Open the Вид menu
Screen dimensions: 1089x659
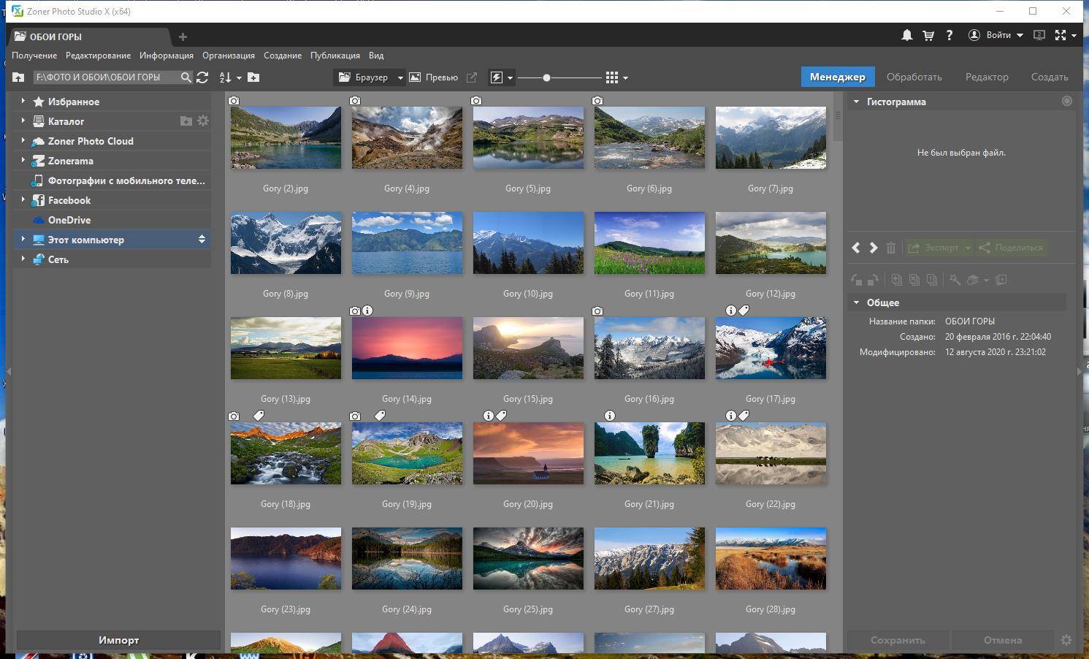pos(376,56)
